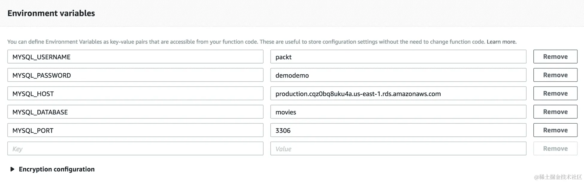Click the MYSQL_DATABASE key field
This screenshot has width=584, height=182.
[x=135, y=112]
